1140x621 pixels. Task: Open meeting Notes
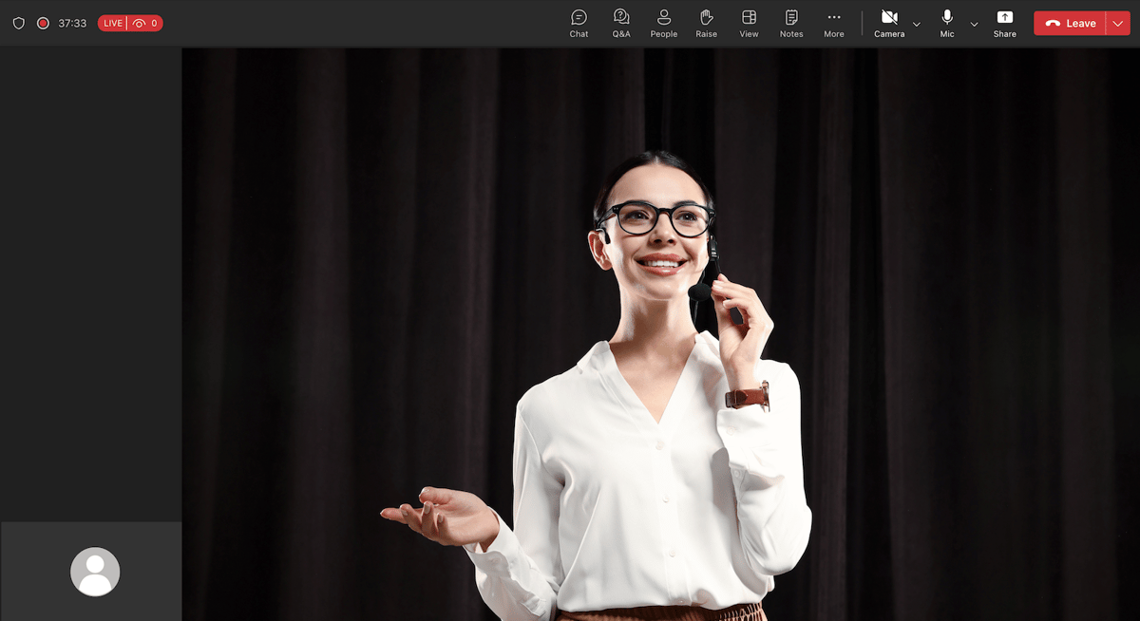pos(791,23)
